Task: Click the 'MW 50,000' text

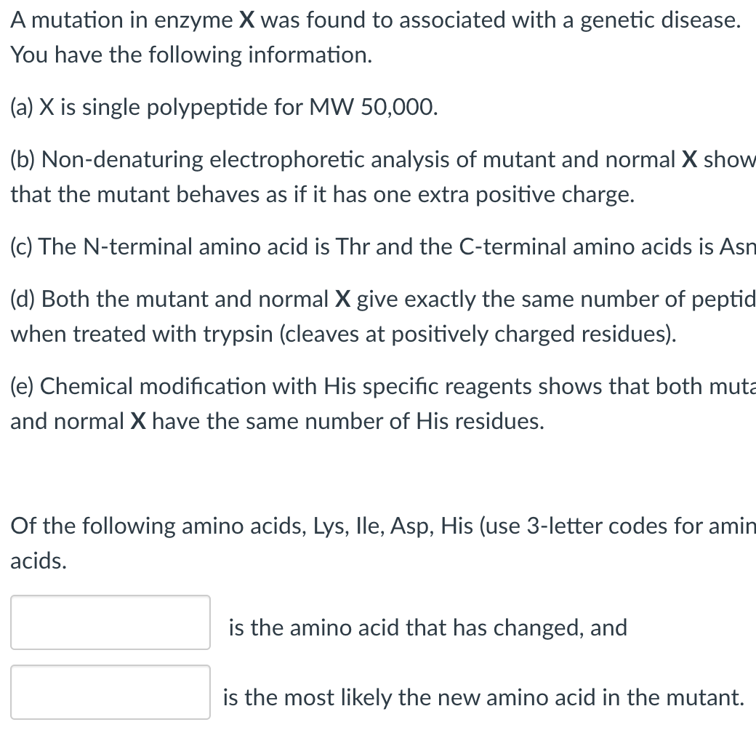Action: tap(373, 108)
